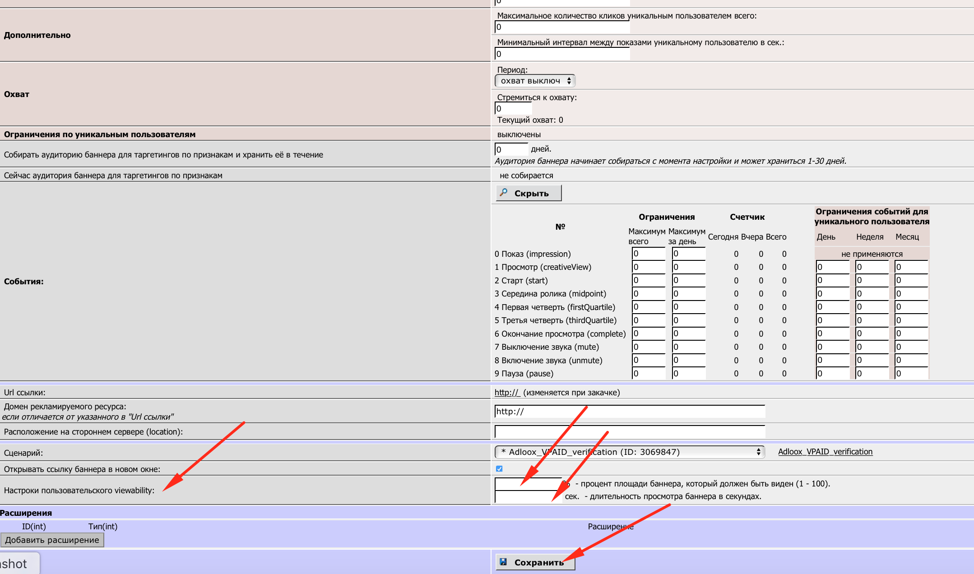Click the floppy disk icon on Сохранить
Screen dimensions: 974x574
tap(503, 562)
